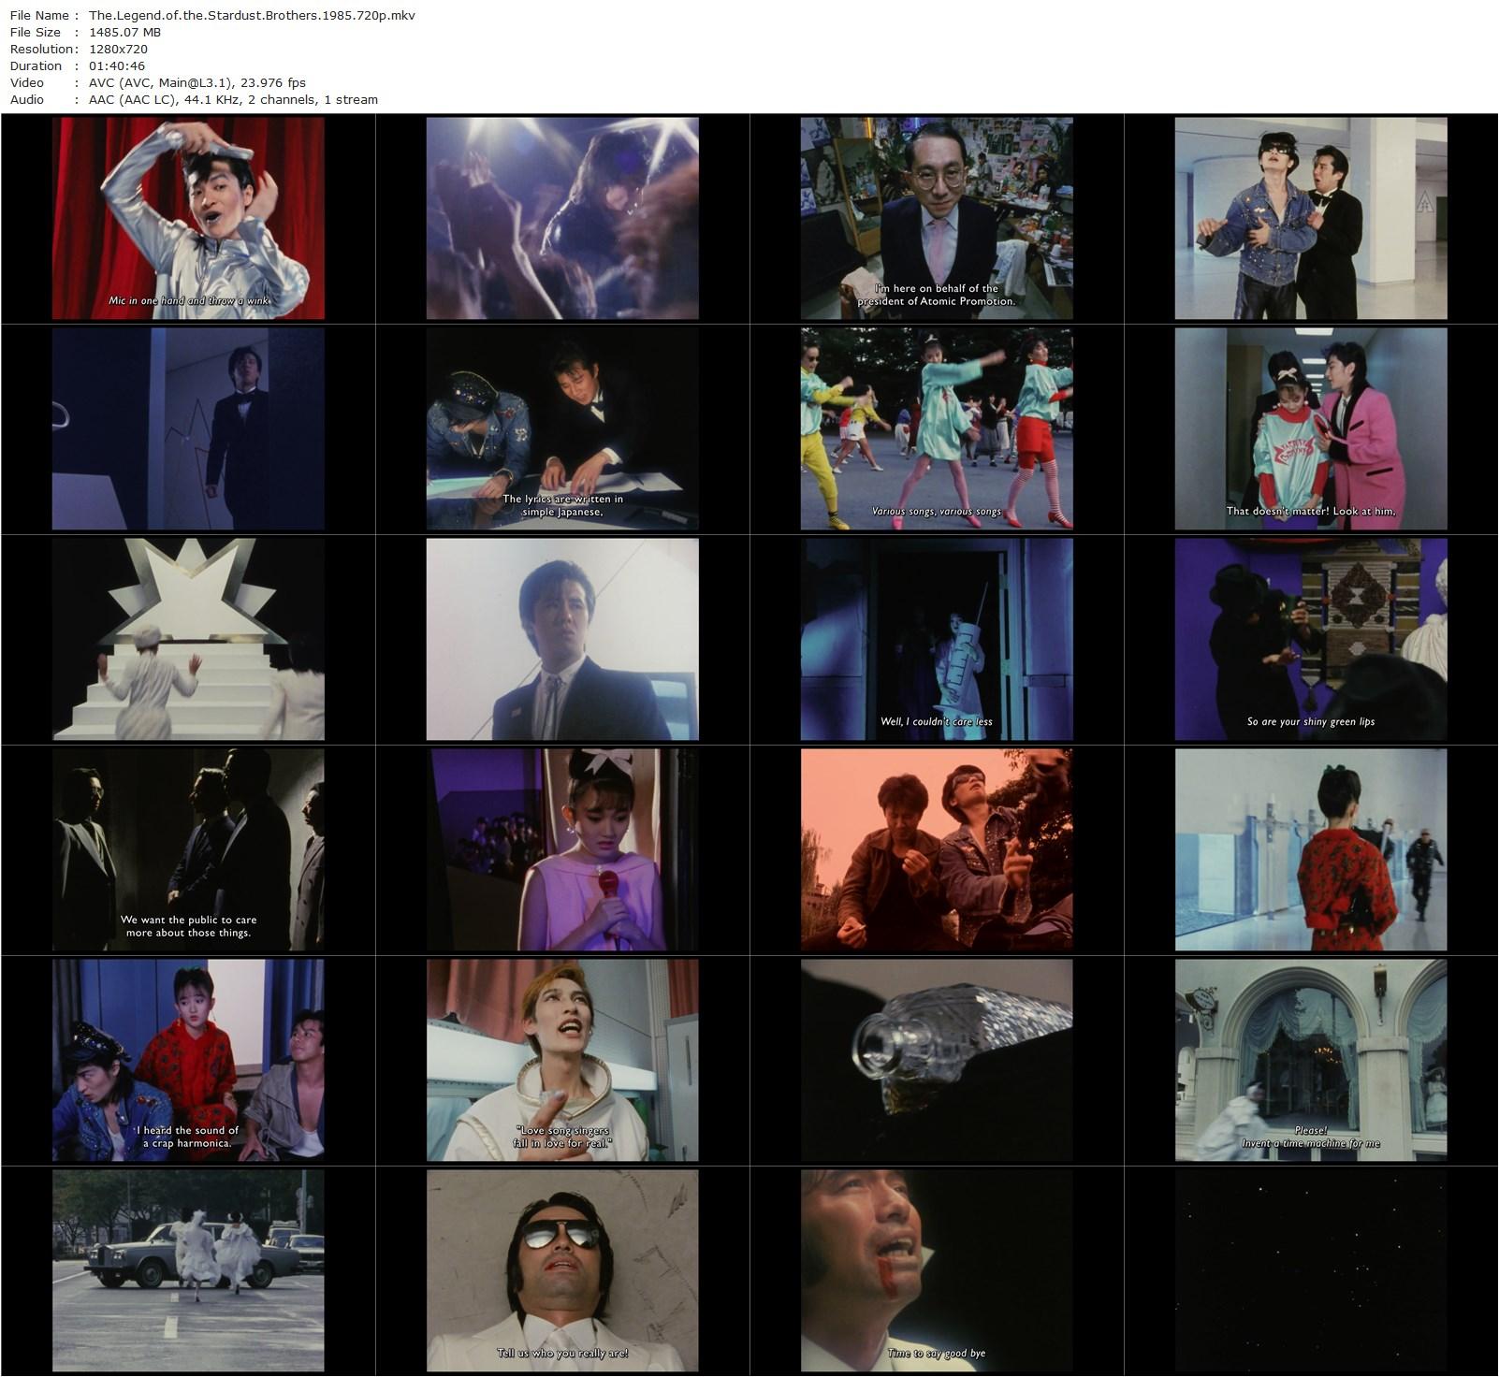The width and height of the screenshot is (1499, 1377).
Task: Open the thumbnail subtitled "Love song singers fall in love for real"
Action: coord(562,1060)
